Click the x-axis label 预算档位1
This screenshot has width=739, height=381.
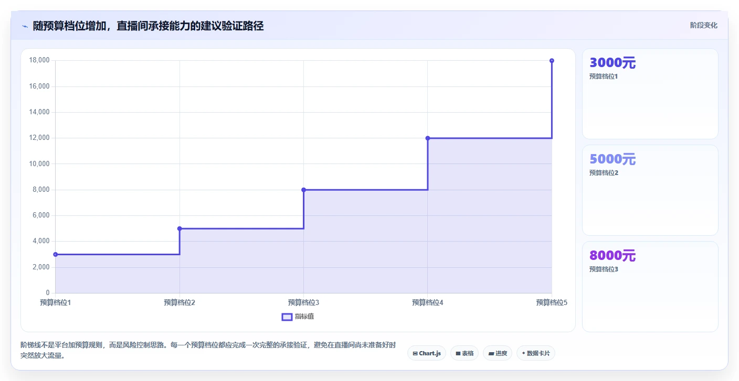pyautogui.click(x=56, y=302)
